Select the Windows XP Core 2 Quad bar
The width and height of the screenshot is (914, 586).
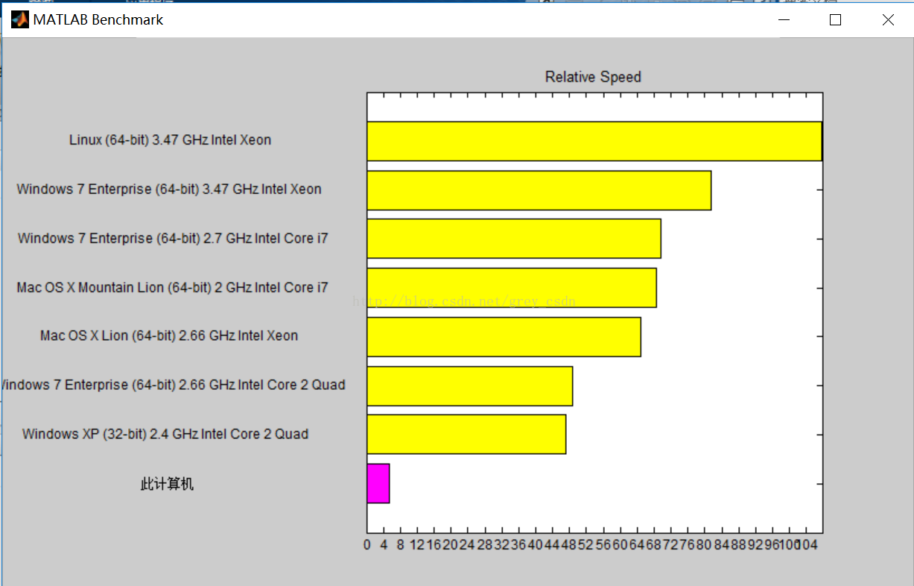(466, 434)
